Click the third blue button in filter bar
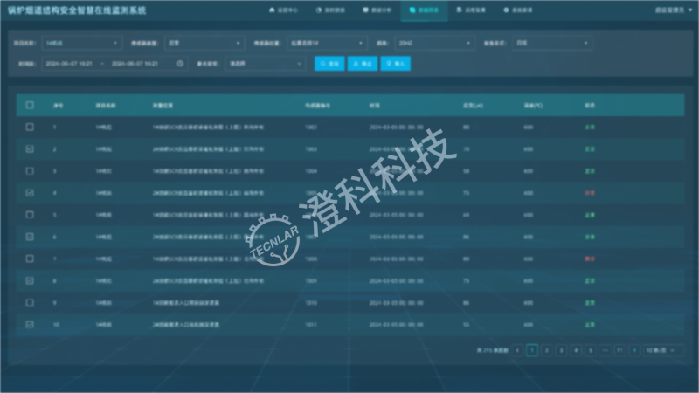This screenshot has width=699, height=393. (x=396, y=64)
